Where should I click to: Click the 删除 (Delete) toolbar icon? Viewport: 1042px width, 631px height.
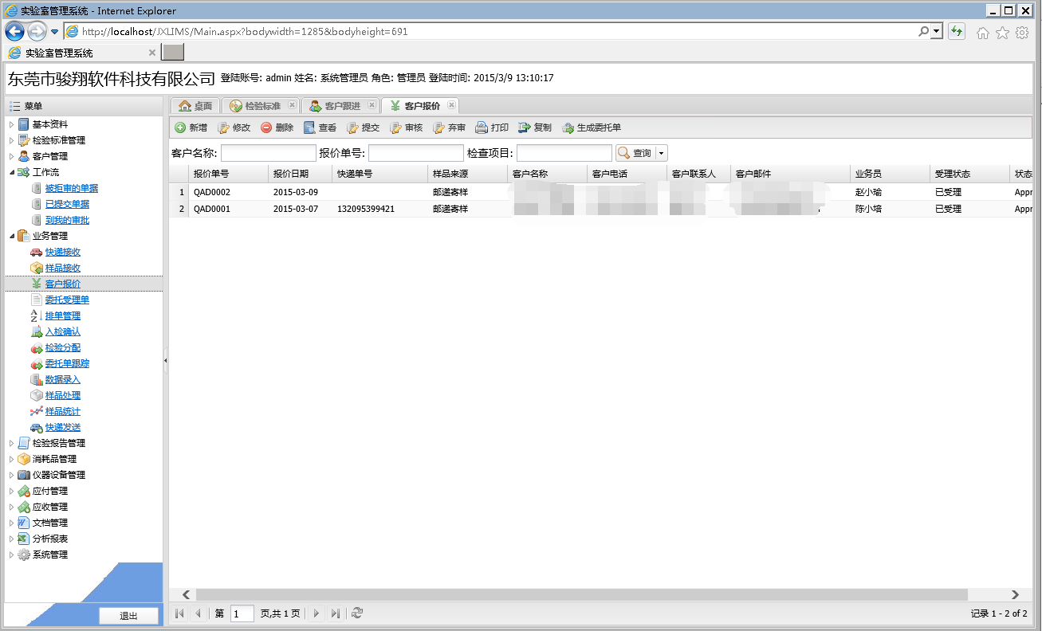[x=266, y=127]
